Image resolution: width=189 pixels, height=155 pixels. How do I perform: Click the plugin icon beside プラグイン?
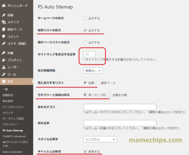click(x=4, y=60)
